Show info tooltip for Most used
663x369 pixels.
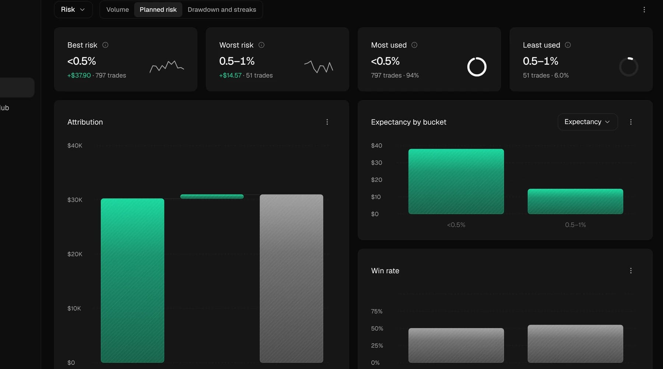tap(414, 45)
